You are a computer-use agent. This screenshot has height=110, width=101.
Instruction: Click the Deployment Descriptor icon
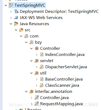pos(16,11)
